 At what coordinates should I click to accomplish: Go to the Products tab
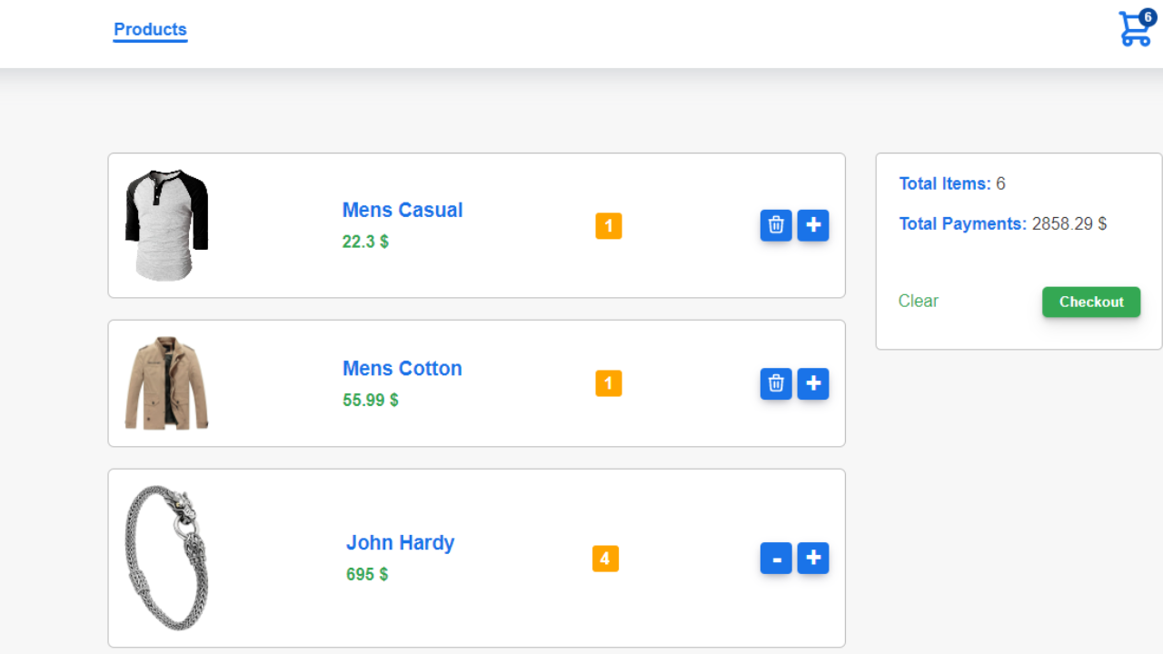click(150, 30)
